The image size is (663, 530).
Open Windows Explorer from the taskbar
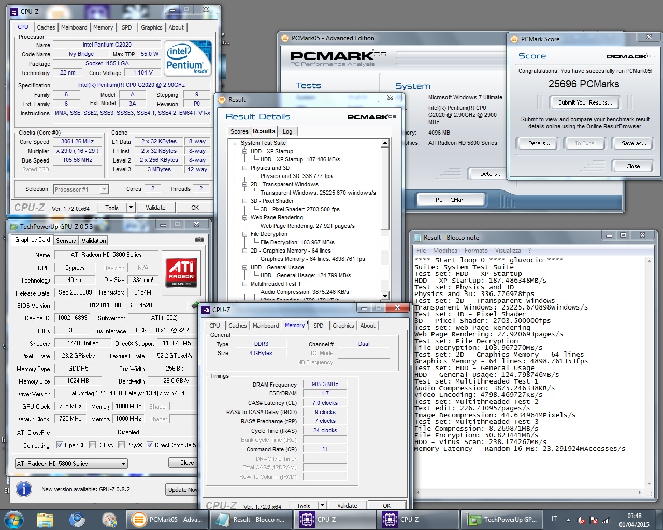tap(45, 520)
